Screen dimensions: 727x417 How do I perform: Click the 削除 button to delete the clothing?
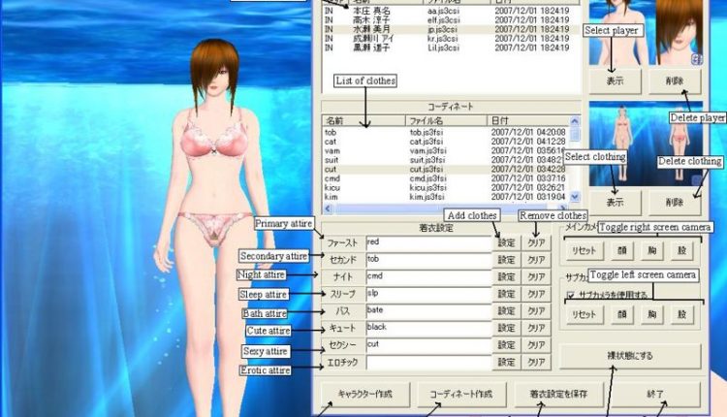(x=674, y=202)
